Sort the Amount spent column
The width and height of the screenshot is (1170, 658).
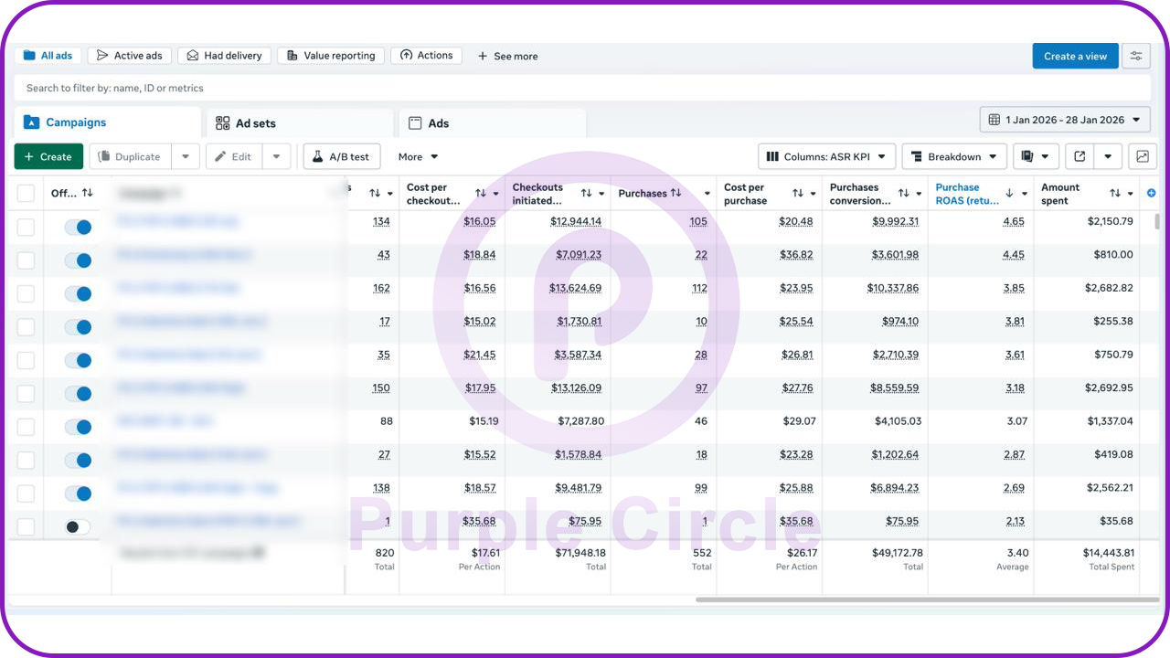(x=1115, y=193)
